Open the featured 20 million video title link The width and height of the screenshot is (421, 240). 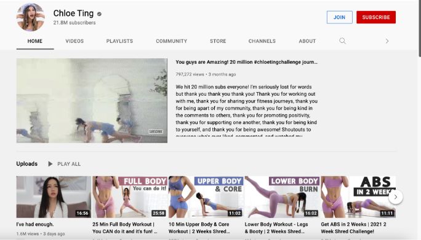(246, 62)
